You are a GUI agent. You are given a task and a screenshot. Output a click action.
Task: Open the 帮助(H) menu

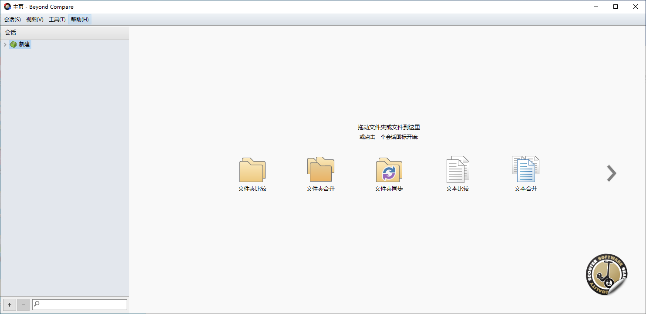coord(80,20)
